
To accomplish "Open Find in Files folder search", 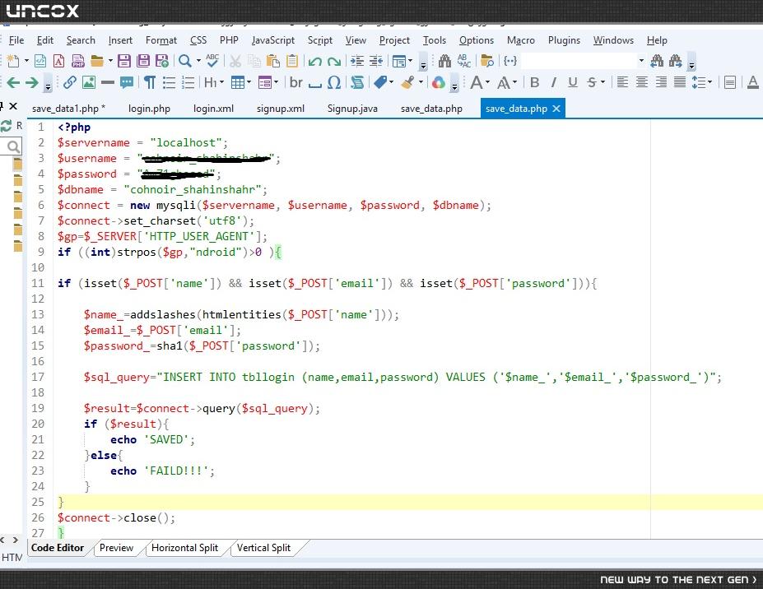I will pos(486,61).
